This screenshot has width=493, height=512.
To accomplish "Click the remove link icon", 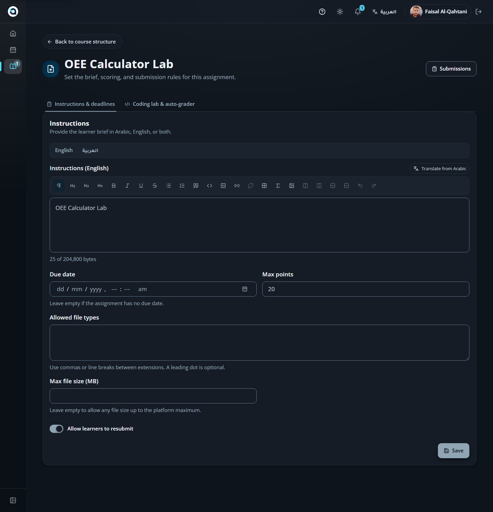I will (x=251, y=186).
